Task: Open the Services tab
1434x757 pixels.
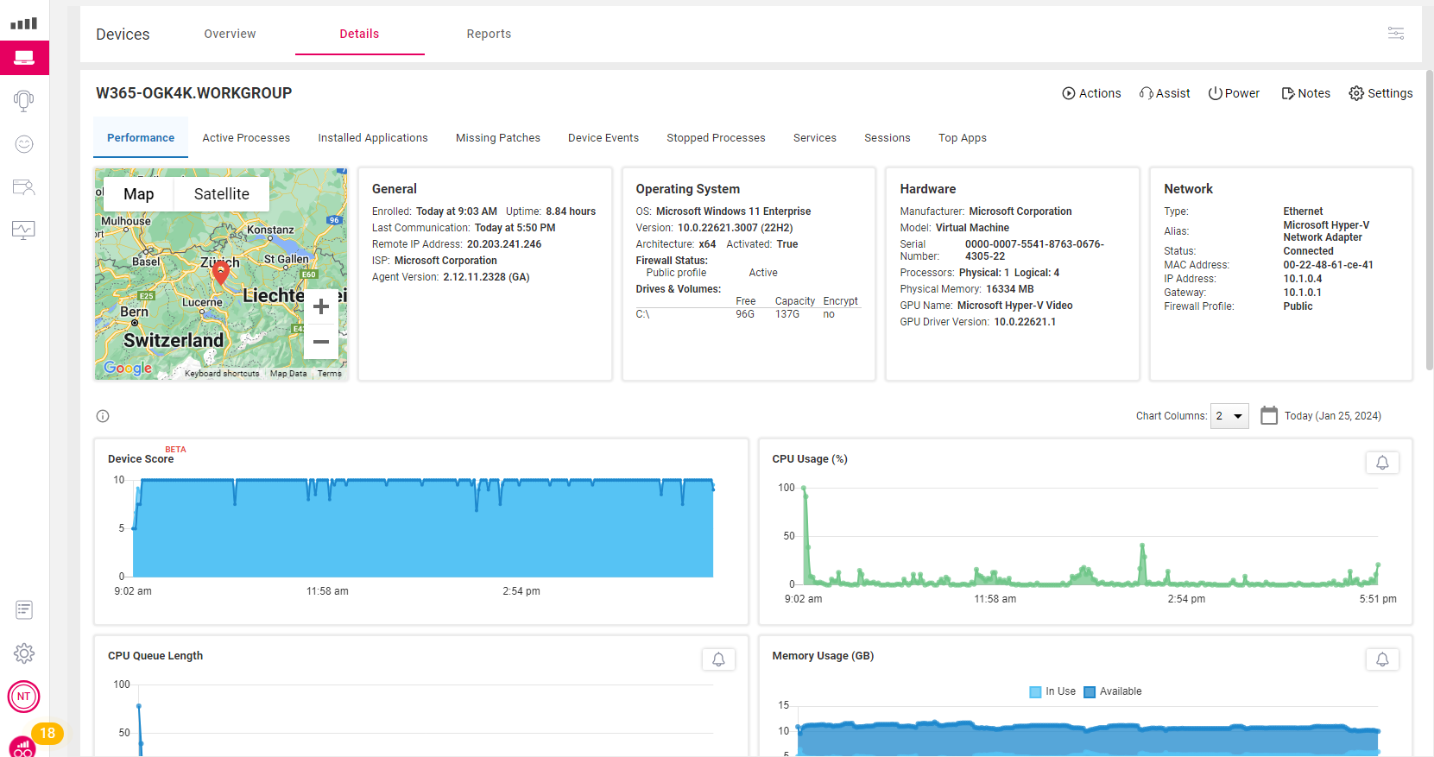Action: pyautogui.click(x=815, y=137)
